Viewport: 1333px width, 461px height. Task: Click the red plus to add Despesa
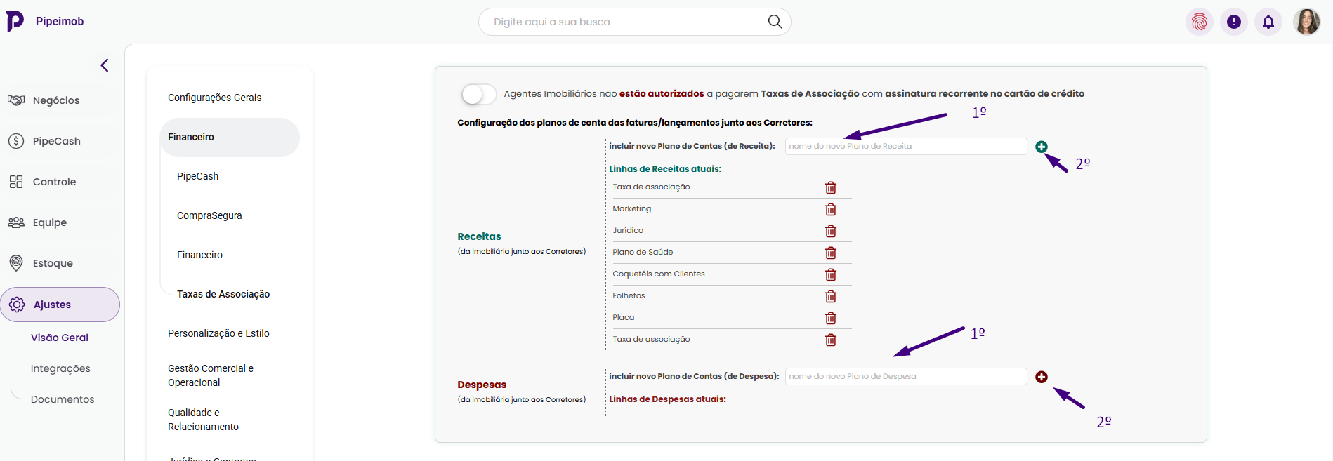coord(1042,377)
